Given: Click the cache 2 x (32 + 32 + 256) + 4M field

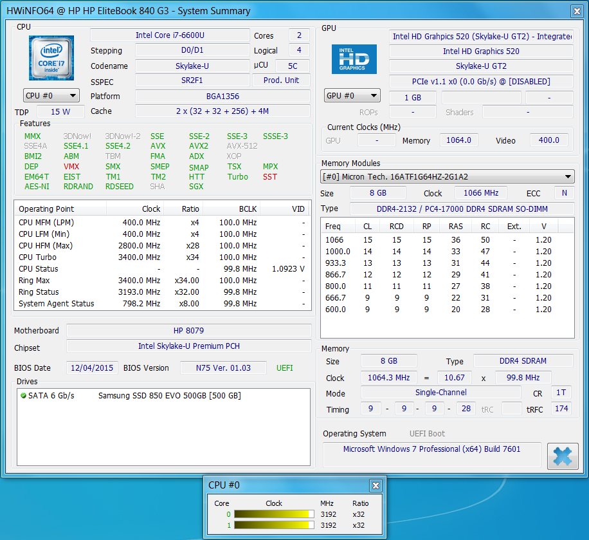Looking at the screenshot, I should [222, 111].
